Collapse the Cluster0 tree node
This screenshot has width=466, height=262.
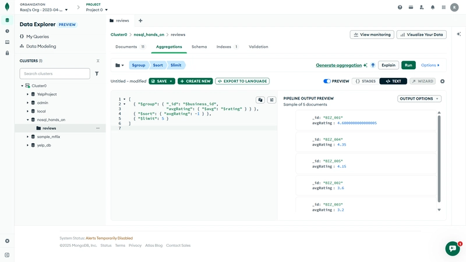[x=22, y=86]
